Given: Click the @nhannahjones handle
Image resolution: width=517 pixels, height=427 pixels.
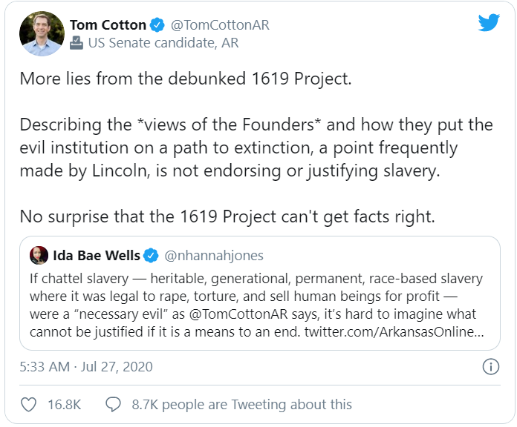Looking at the screenshot, I should tap(214, 256).
